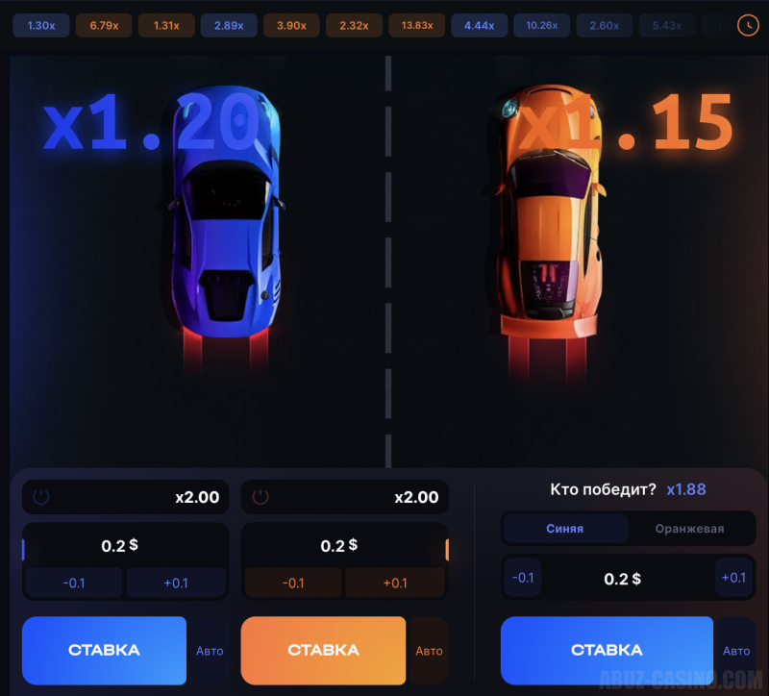Image resolution: width=769 pixels, height=696 pixels.
Task: Decrease orange bet by 0.1
Action: (x=293, y=583)
